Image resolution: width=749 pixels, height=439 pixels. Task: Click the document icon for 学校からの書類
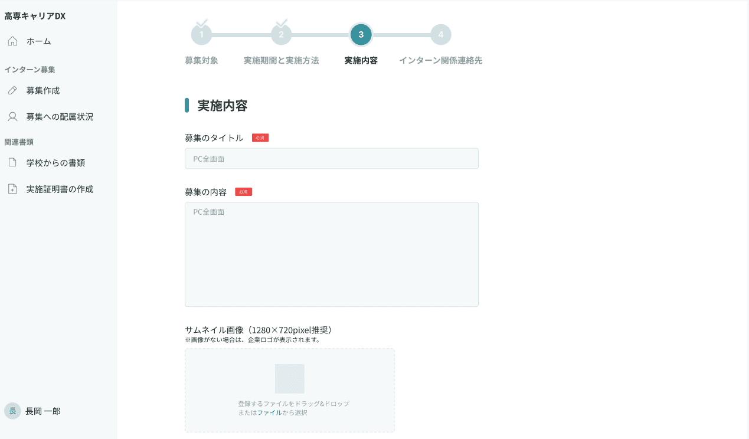coord(12,162)
